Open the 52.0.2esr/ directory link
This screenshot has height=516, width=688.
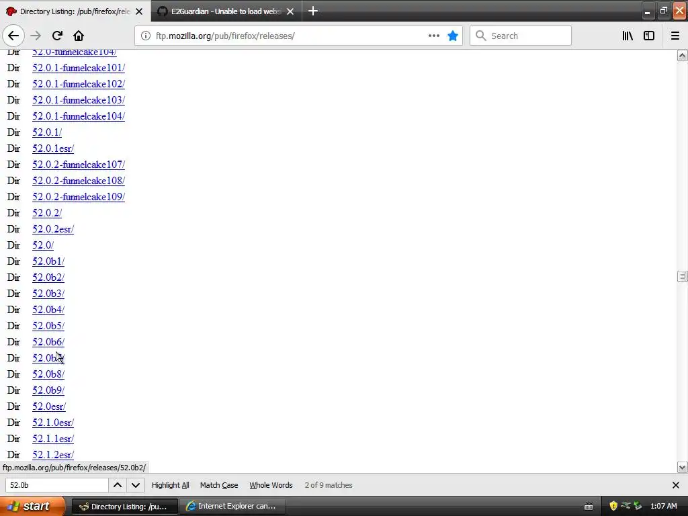[53, 229]
